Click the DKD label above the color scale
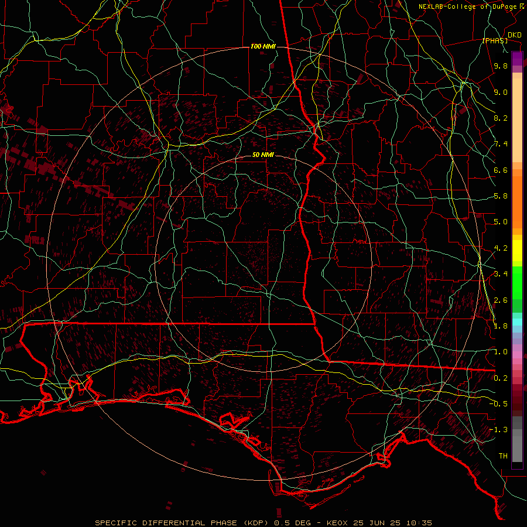Viewport: 527px width, 527px height. pos(515,35)
